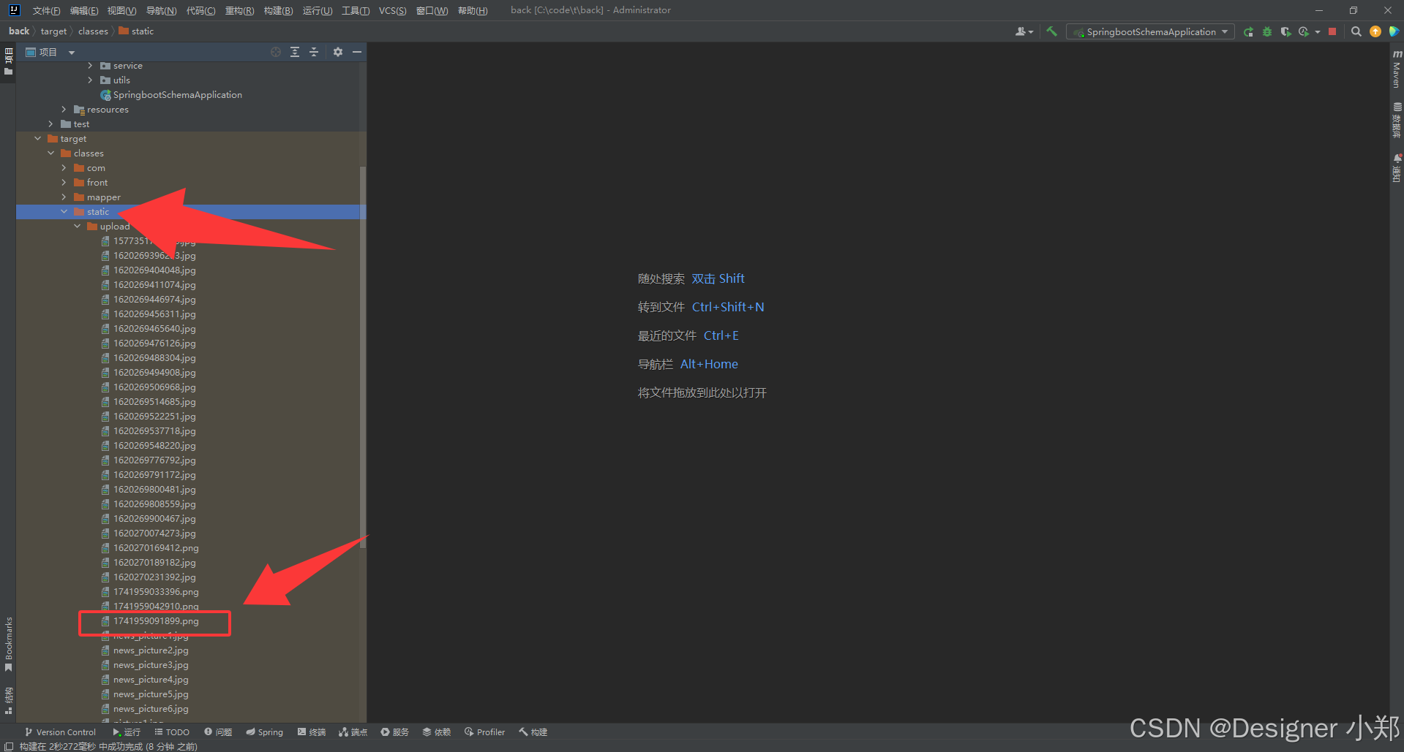Viewport: 1404px width, 752px height.
Task: Open Search Everywhere magnifier icon
Action: 1356,31
